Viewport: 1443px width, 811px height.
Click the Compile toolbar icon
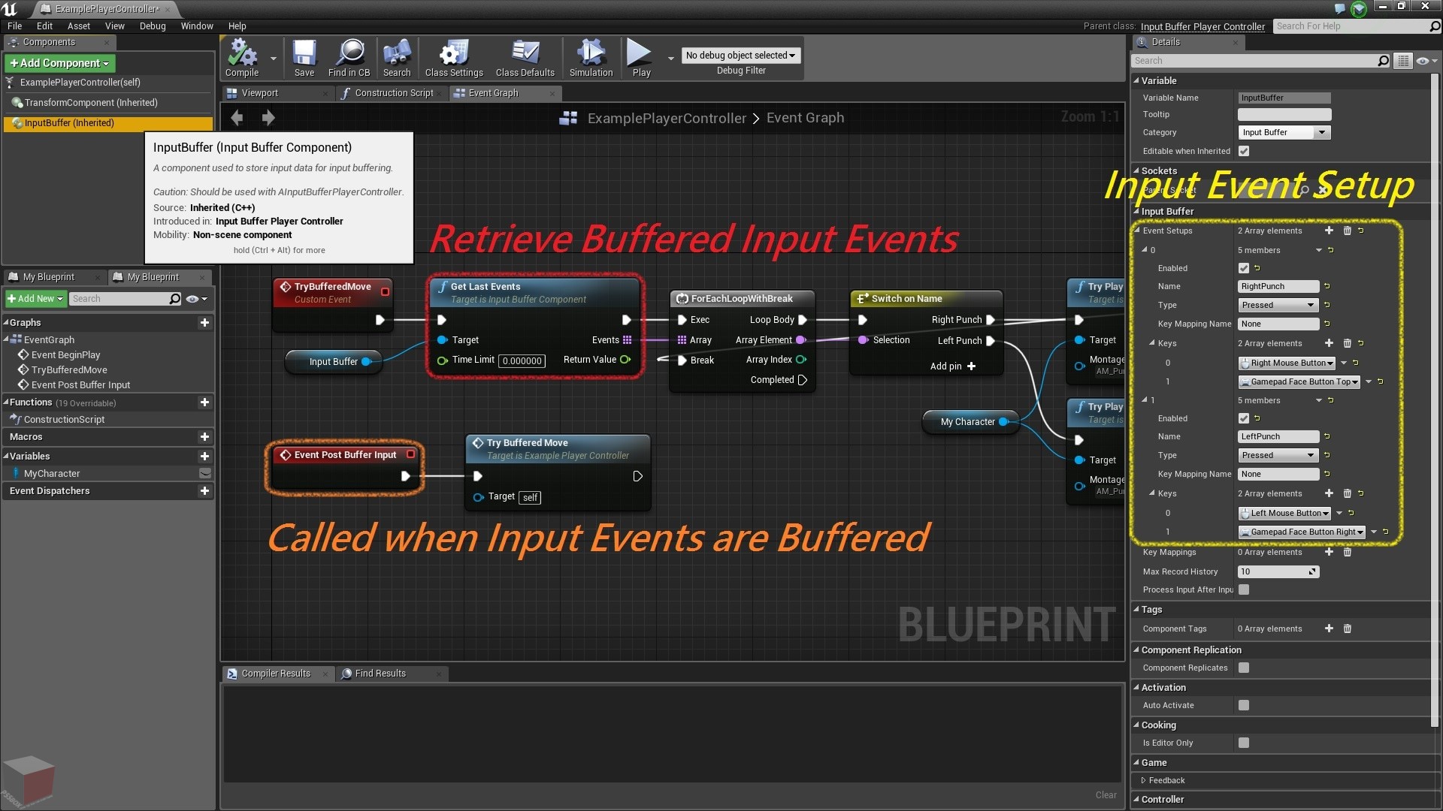click(x=242, y=59)
